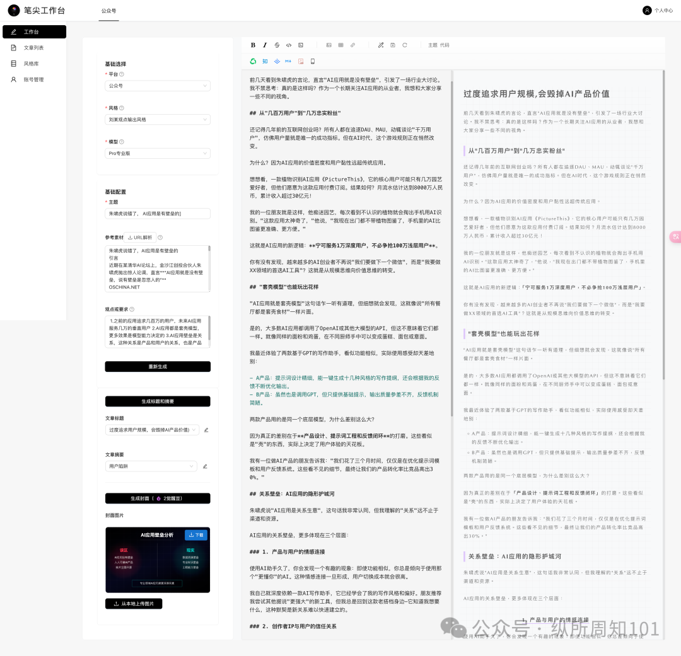The image size is (681, 656).
Task: Click the refresh circular arrow icon
Action: (405, 45)
